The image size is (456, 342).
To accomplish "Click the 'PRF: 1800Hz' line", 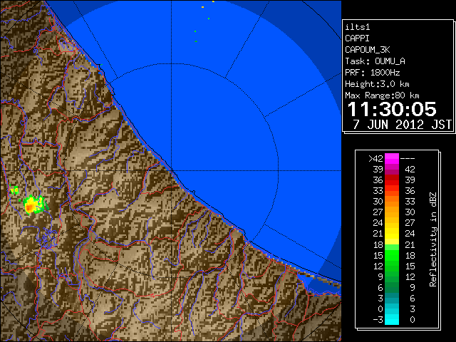I will (x=372, y=73).
